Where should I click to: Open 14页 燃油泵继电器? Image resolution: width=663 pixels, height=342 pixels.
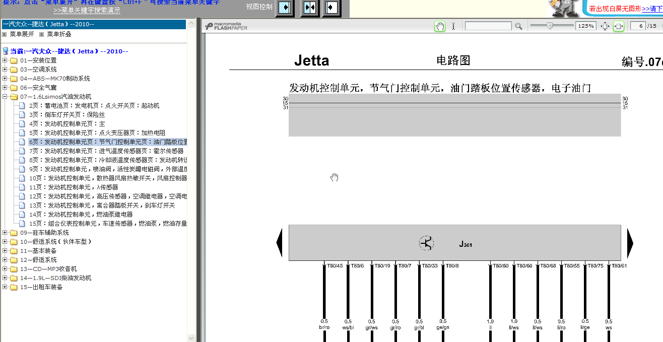[81, 215]
